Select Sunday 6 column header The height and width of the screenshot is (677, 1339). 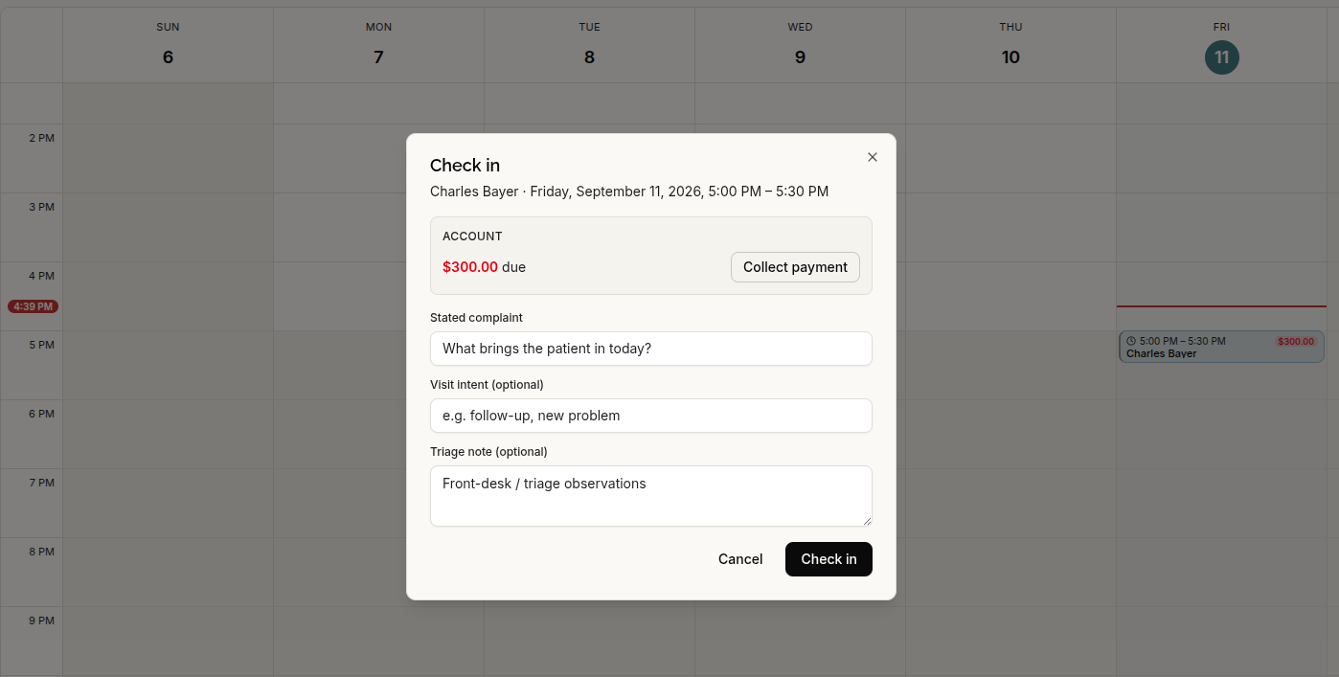click(x=168, y=45)
